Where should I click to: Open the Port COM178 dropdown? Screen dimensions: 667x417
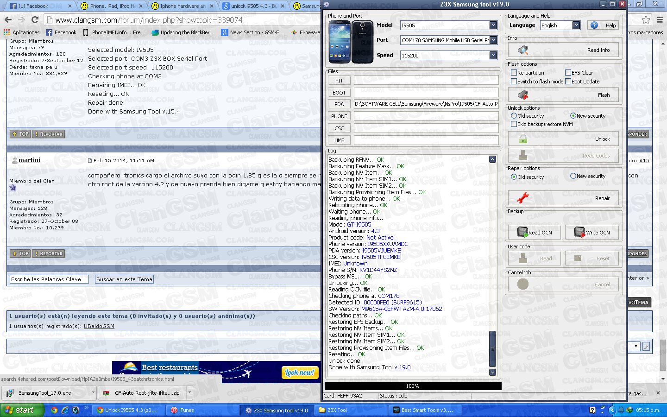point(493,40)
